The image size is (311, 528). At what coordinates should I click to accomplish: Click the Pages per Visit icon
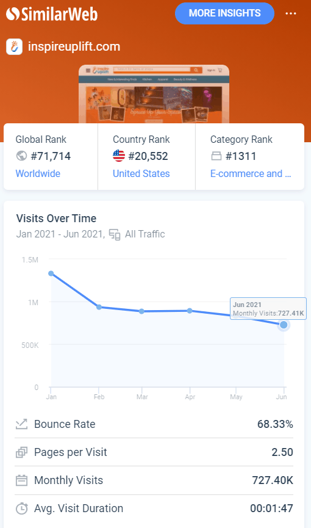point(21,452)
